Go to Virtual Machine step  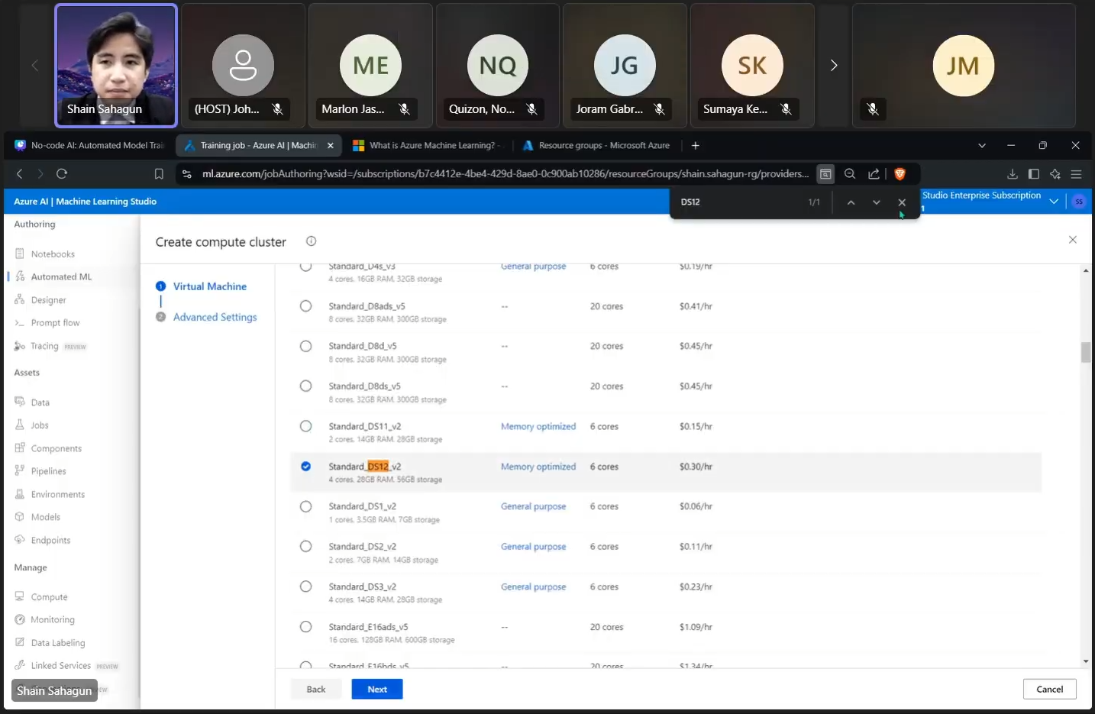(x=209, y=286)
